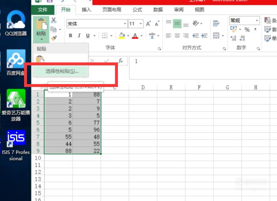Increase indent
Image resolution: width=277 pixels, height=201 pixels.
point(204,36)
